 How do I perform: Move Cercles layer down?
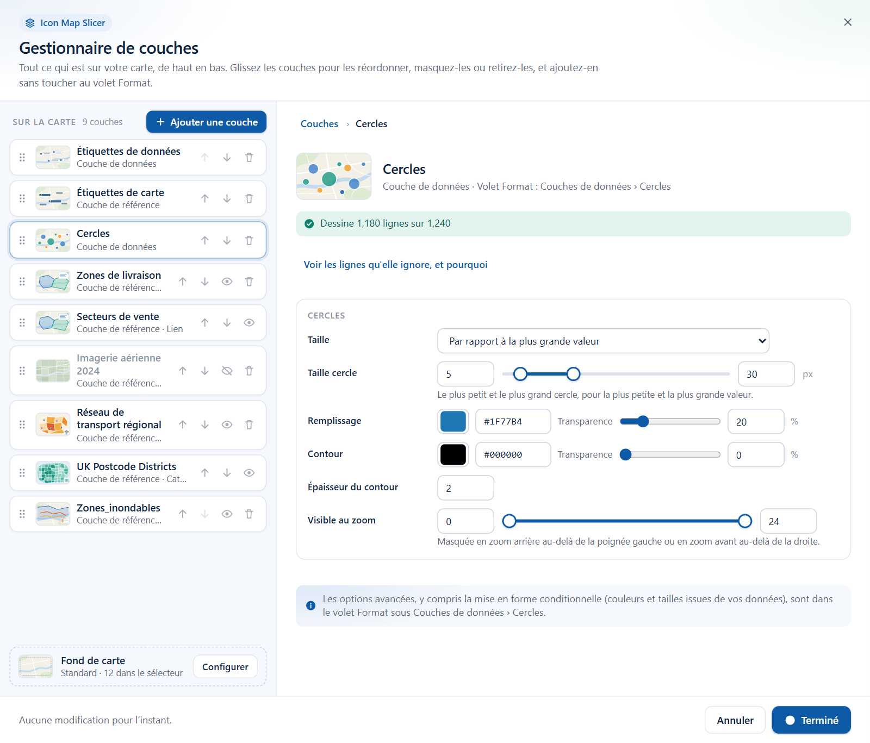click(x=227, y=240)
